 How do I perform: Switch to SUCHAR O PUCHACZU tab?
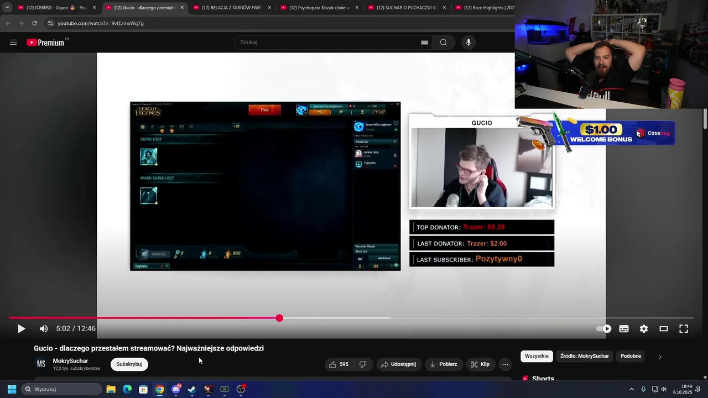tap(407, 8)
